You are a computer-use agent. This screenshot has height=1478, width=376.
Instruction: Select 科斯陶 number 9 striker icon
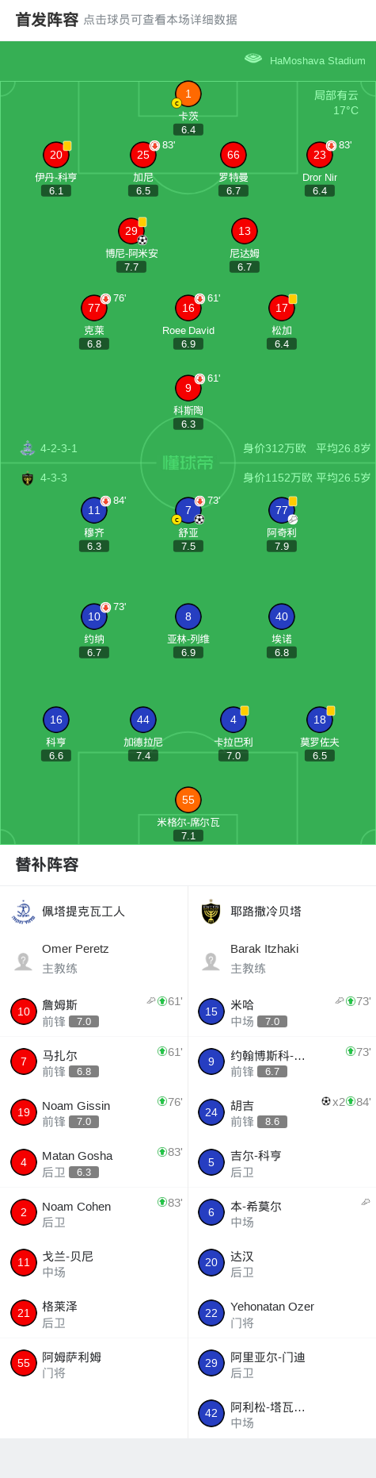[x=188, y=388]
